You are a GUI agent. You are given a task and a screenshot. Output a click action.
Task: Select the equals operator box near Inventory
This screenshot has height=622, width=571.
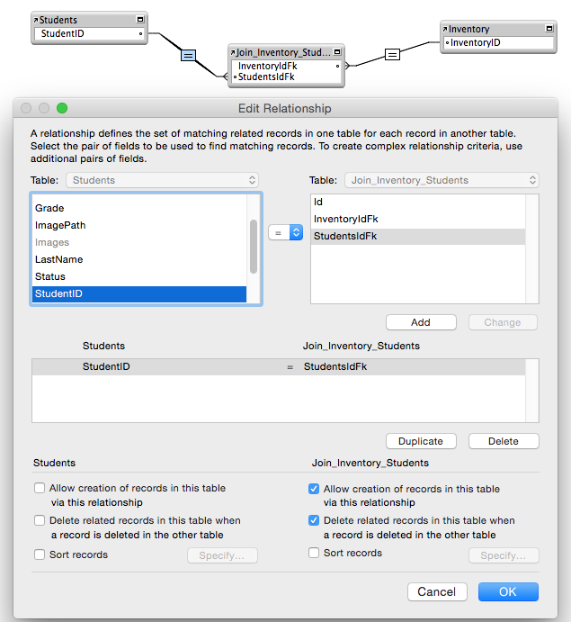click(392, 54)
